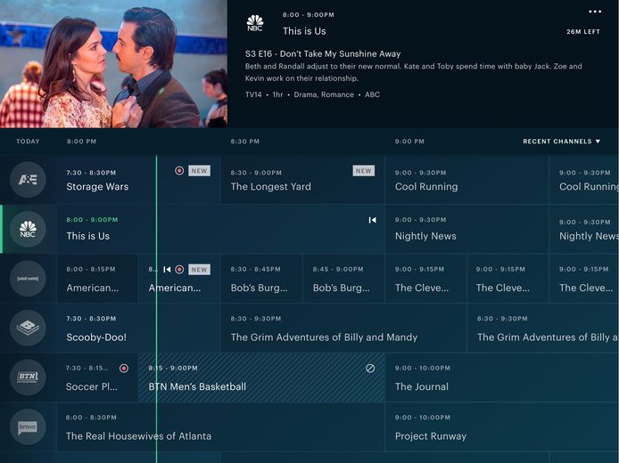
Task: Click the TV14 rating metadata line
Action: tap(312, 94)
